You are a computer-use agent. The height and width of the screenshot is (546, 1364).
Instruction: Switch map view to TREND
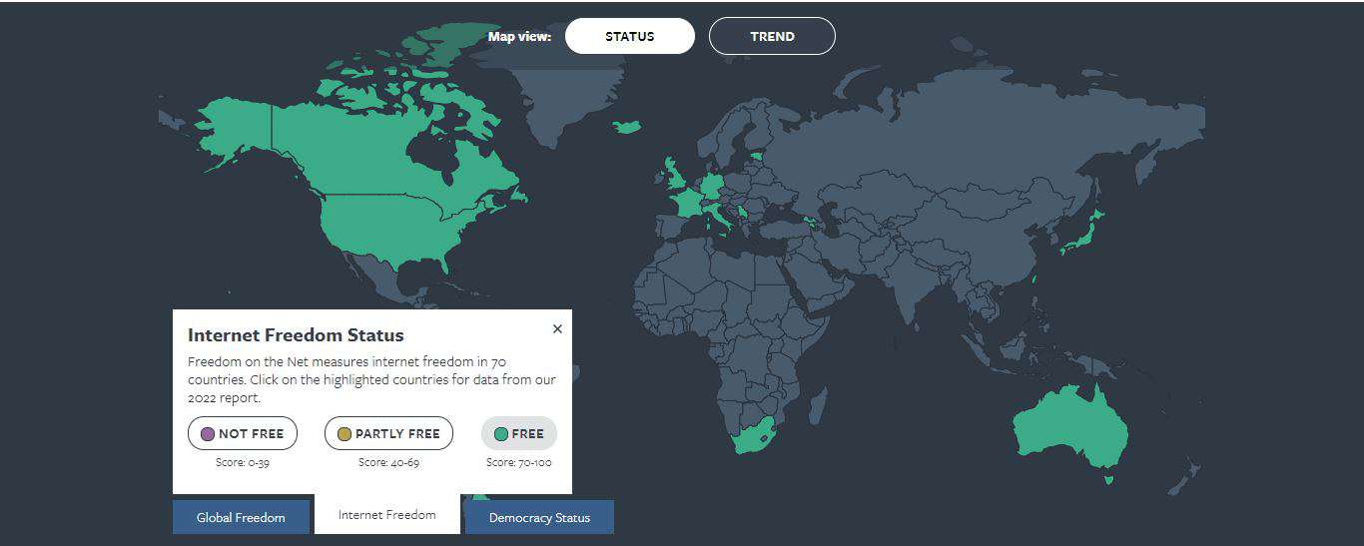(772, 36)
